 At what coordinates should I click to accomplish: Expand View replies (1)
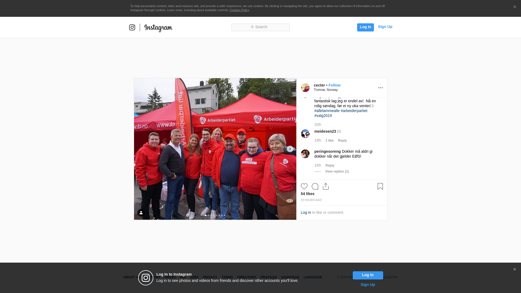coord(337,171)
